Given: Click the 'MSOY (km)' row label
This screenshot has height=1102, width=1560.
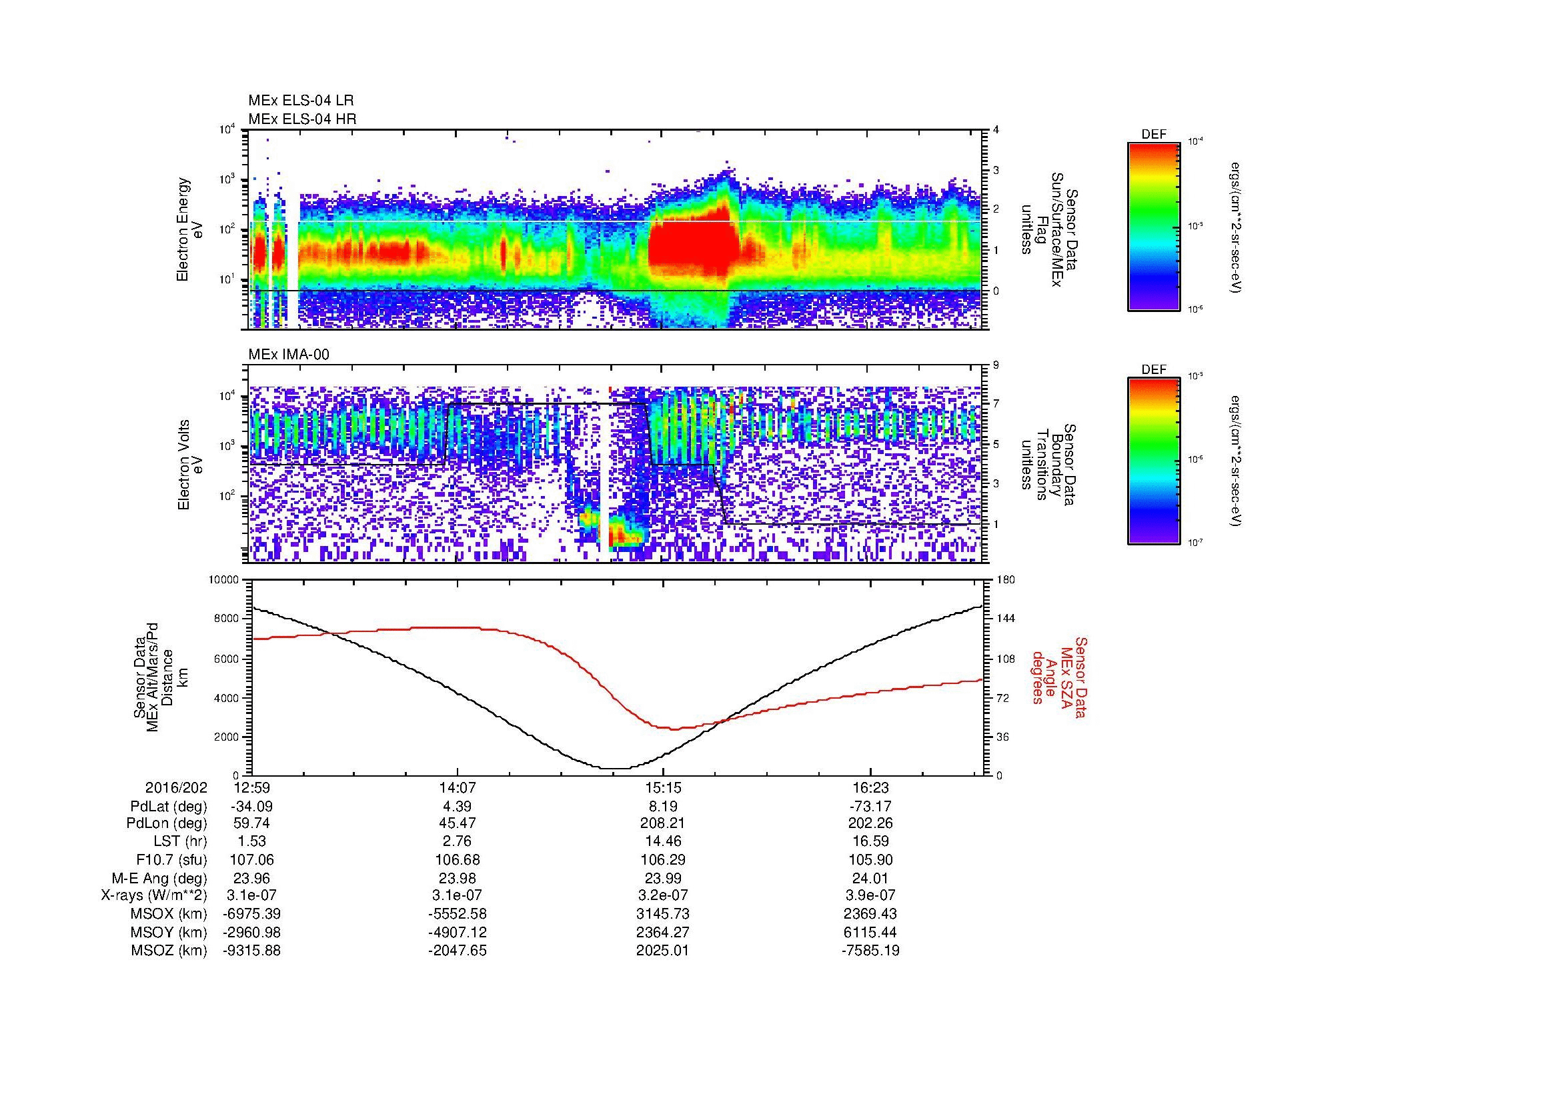Looking at the screenshot, I should (x=169, y=932).
